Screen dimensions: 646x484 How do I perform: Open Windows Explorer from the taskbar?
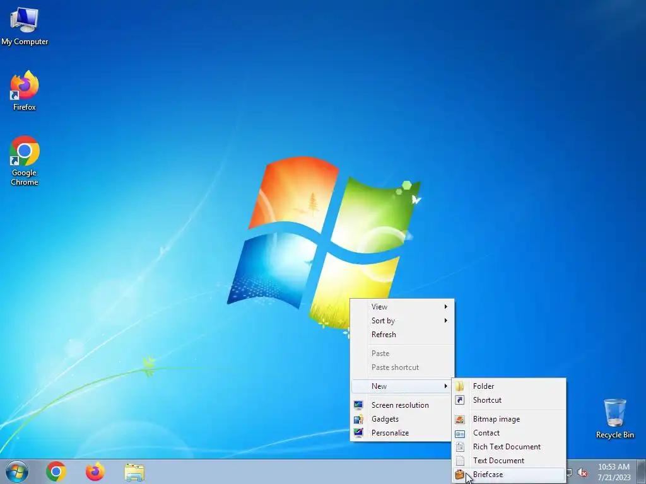pos(134,471)
